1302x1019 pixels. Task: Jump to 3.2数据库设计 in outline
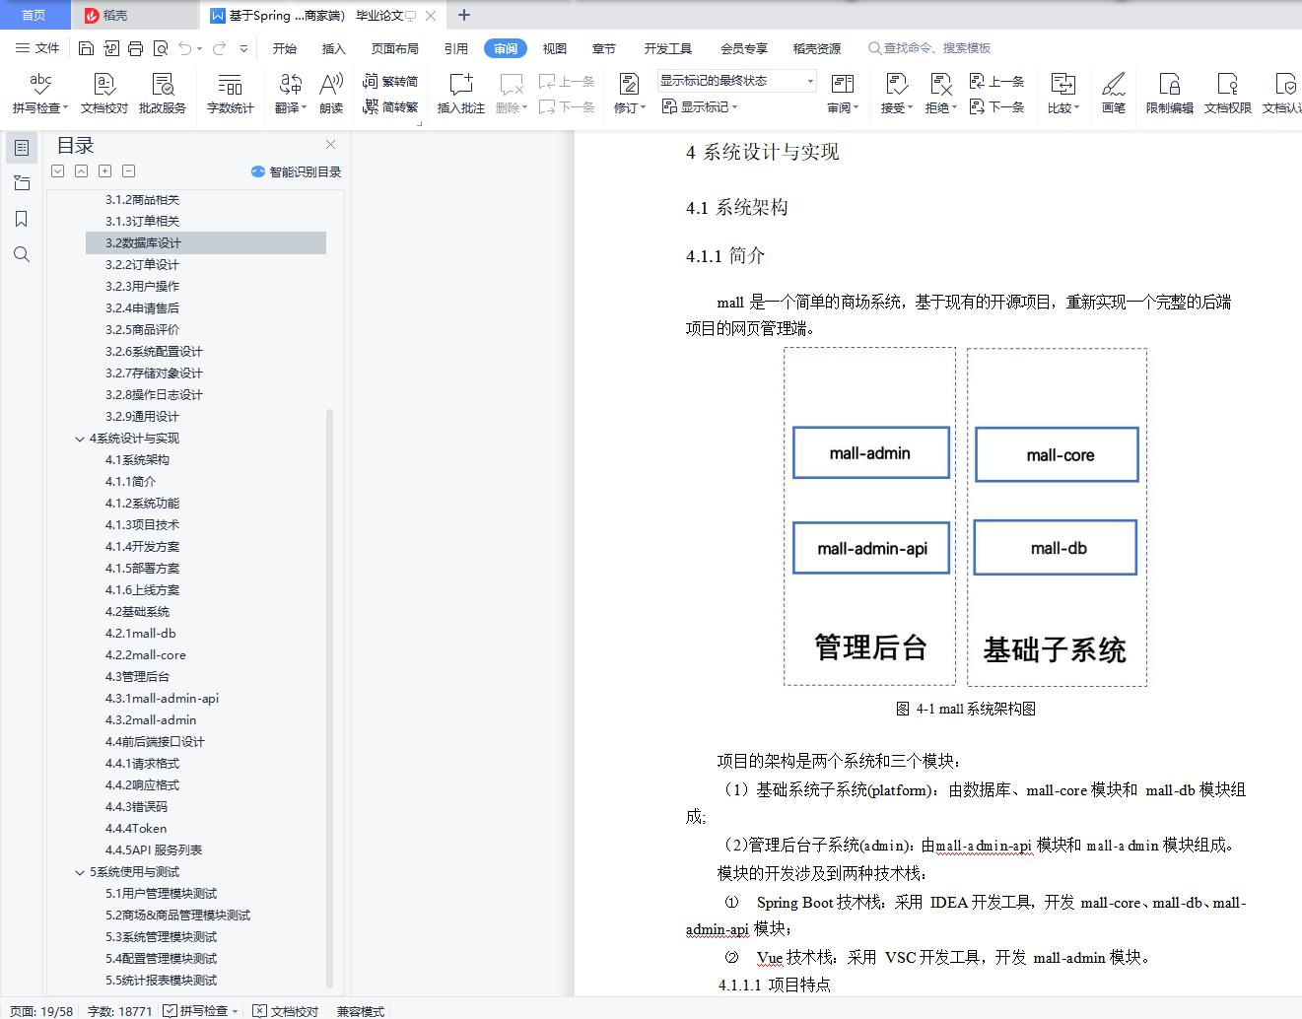[206, 243]
